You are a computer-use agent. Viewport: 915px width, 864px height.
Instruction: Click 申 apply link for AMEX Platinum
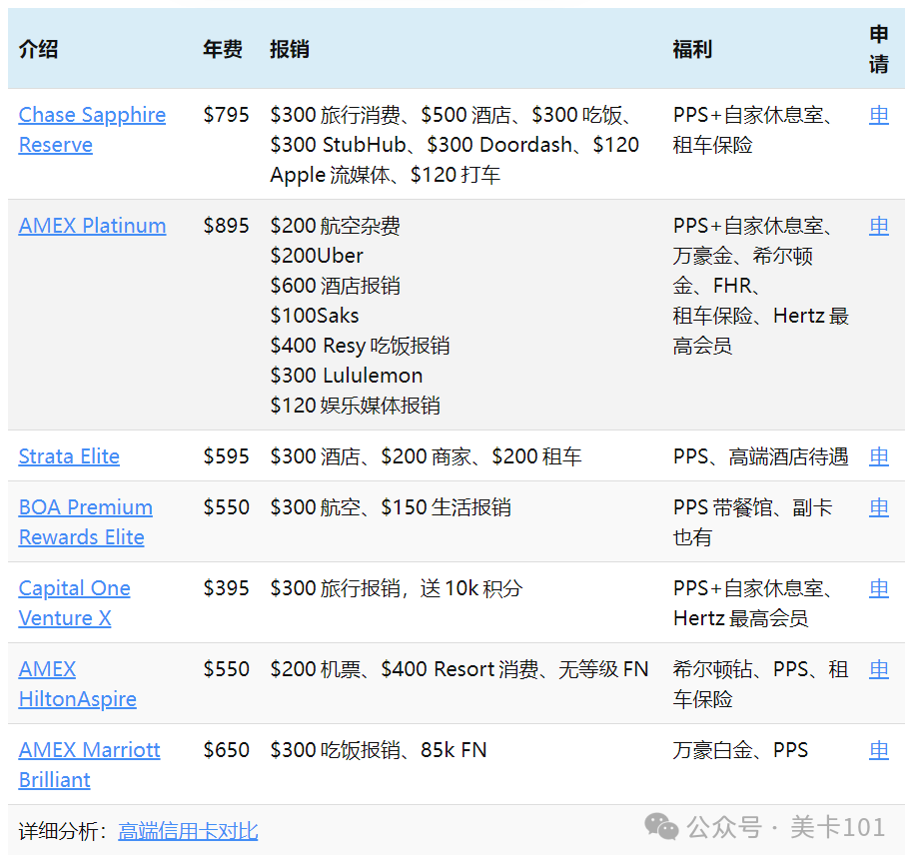(x=878, y=225)
